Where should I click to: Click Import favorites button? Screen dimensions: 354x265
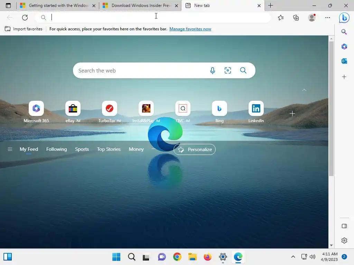[x=24, y=29]
